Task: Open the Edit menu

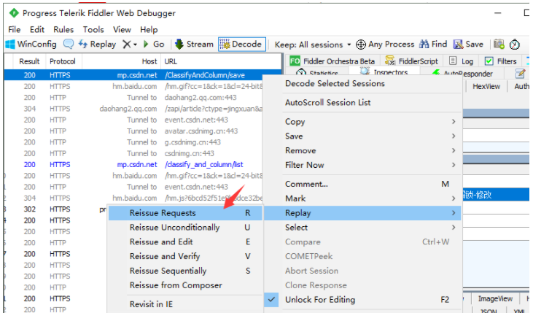Action: [36, 30]
